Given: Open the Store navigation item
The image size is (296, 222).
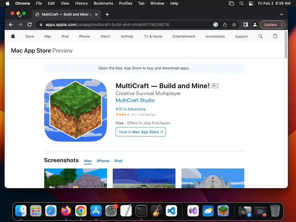Looking at the screenshot, I should tap(30, 36).
